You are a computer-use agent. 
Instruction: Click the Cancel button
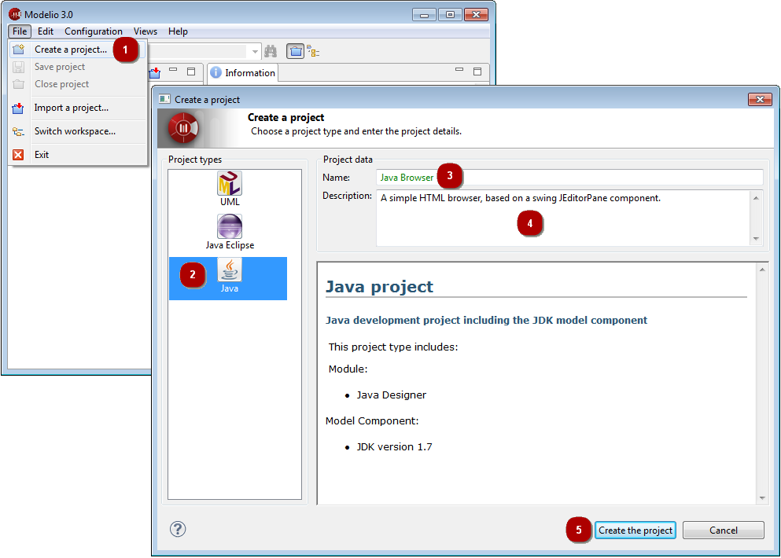724,530
